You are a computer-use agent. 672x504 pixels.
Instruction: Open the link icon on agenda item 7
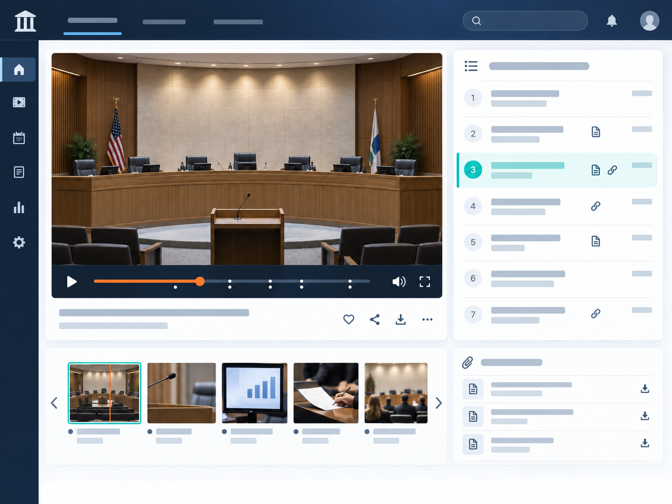pyautogui.click(x=596, y=314)
